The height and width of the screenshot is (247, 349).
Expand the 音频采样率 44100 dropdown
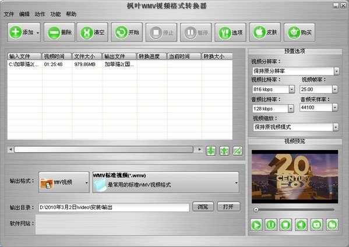point(335,108)
